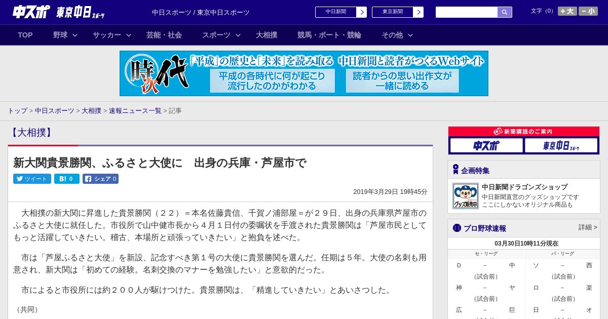Click the 03月30日10時11分現在 timestamp
Screen dimensions: 608x319
click(526, 244)
